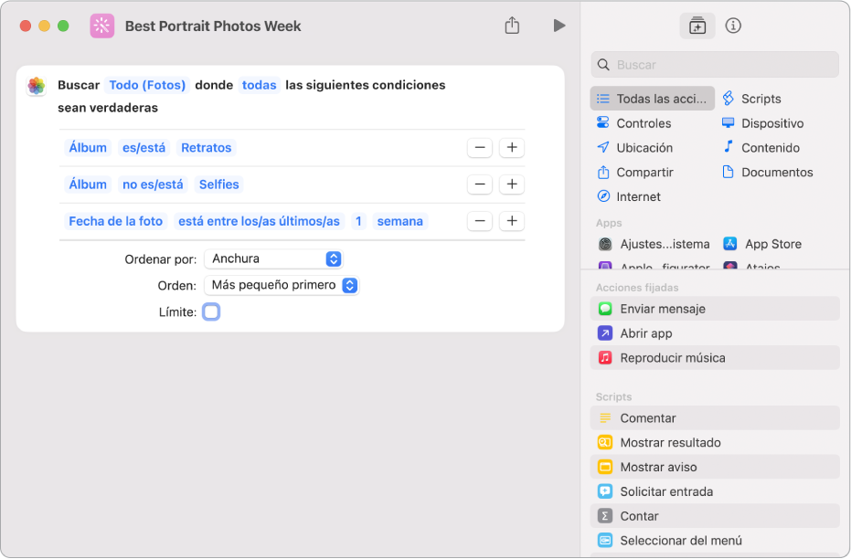Viewport: 851px width, 559px height.
Task: Edit the number 1 value token
Action: (358, 221)
